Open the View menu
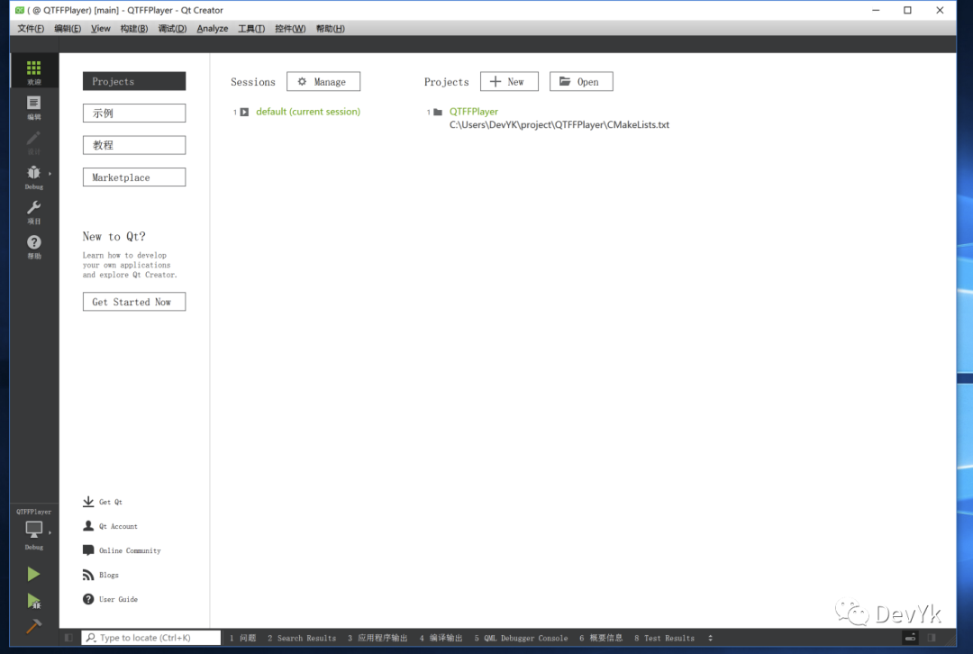 [101, 29]
